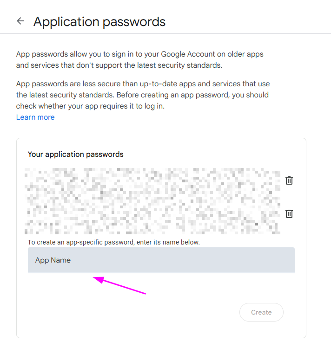This screenshot has width=331, height=354.
Task: Open the Learn more link
Action: [35, 117]
